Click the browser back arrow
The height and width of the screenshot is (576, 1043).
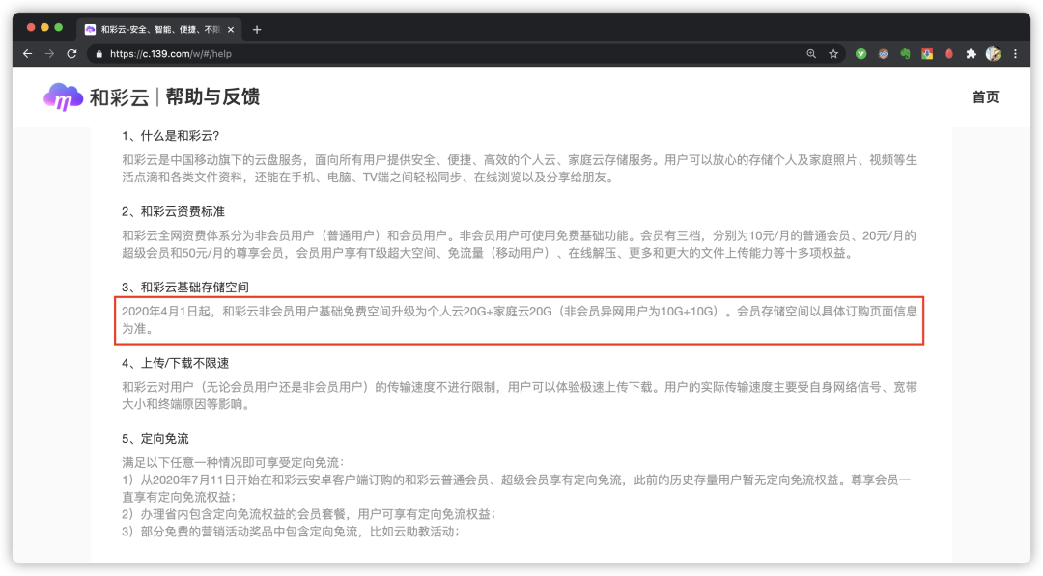(27, 54)
